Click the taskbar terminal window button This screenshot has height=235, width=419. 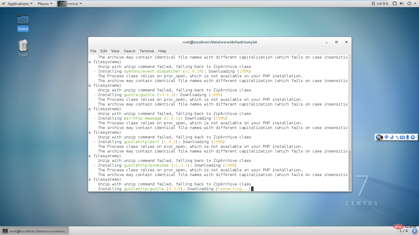[35, 231]
